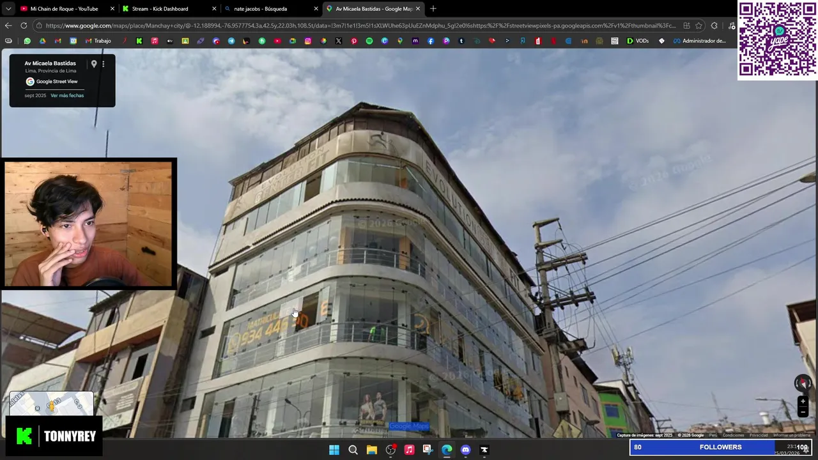
Task: Click the Street View compass control
Action: pos(803,383)
